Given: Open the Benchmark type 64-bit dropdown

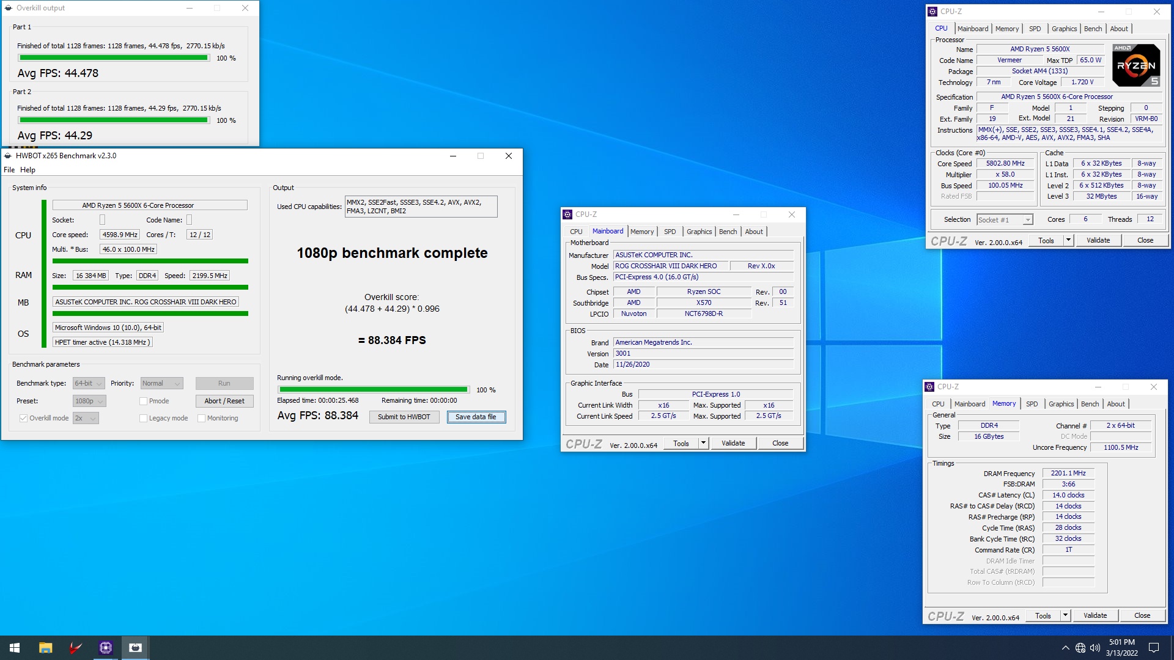Looking at the screenshot, I should click(x=89, y=384).
